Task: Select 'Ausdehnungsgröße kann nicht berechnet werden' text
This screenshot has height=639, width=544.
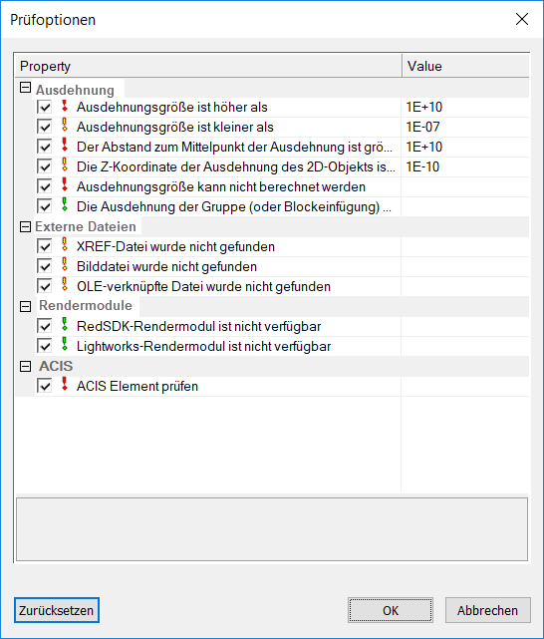Action: pos(221,187)
